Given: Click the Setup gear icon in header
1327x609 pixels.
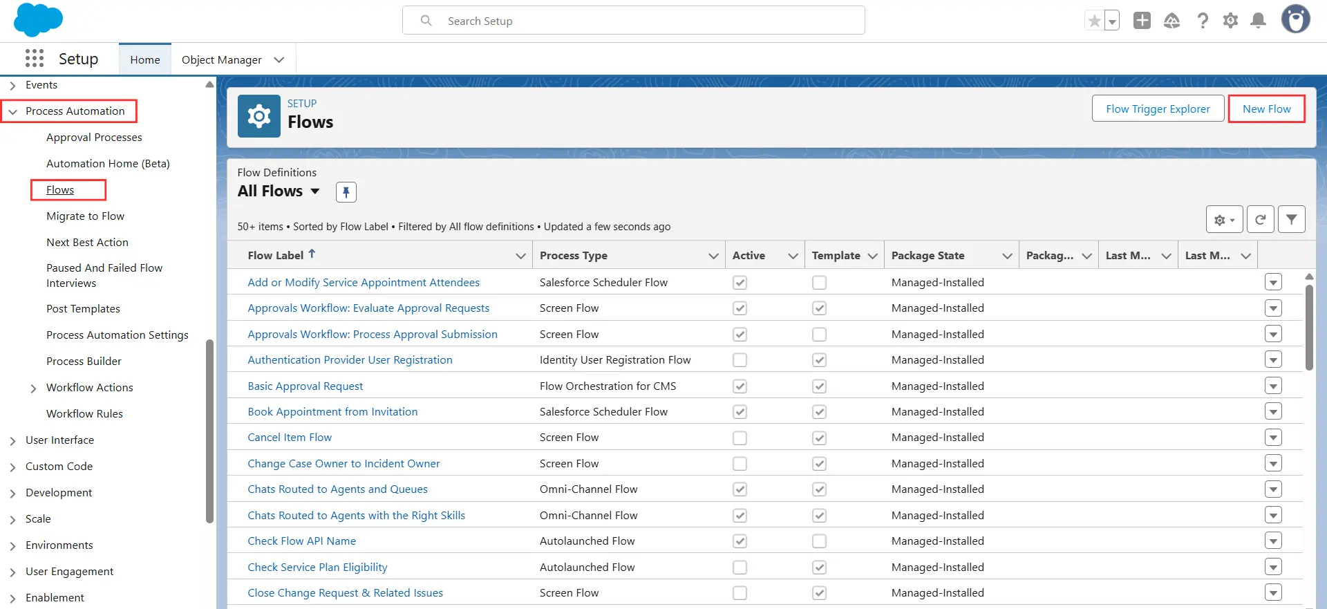Looking at the screenshot, I should pyautogui.click(x=1230, y=21).
